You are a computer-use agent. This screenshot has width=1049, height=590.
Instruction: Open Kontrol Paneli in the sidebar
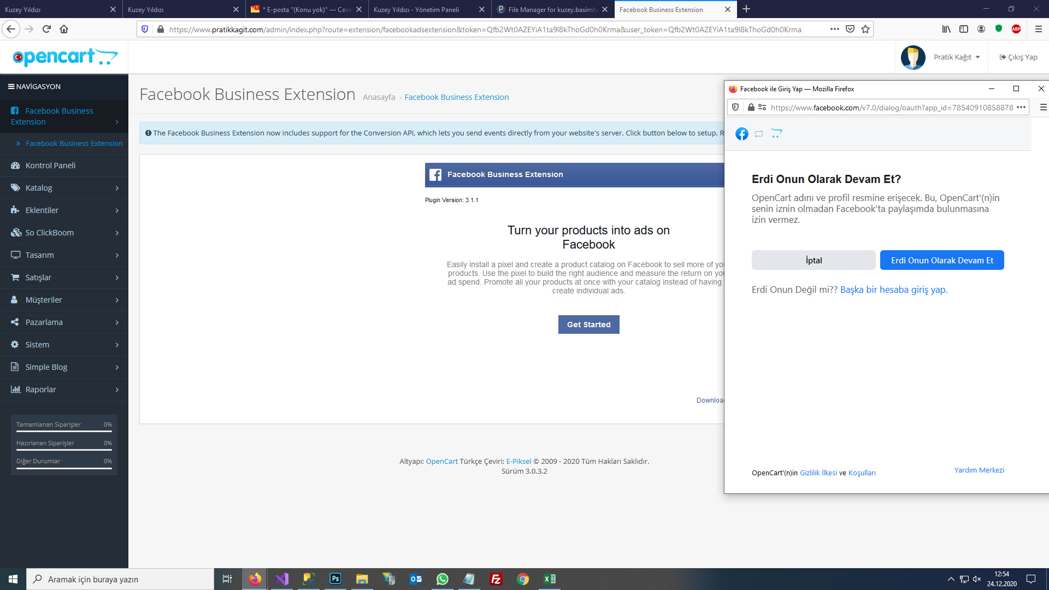64,166
